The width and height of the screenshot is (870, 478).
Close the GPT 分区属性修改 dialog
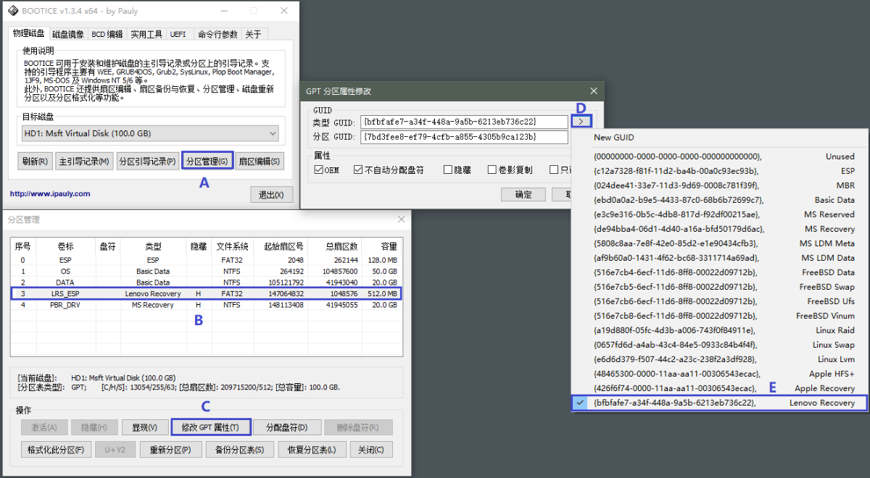pos(593,91)
